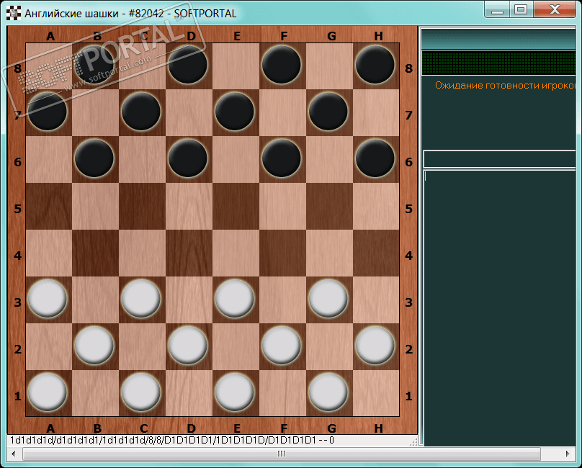The image size is (582, 468).
Task: Click the application icon in title bar
Action: click(14, 13)
